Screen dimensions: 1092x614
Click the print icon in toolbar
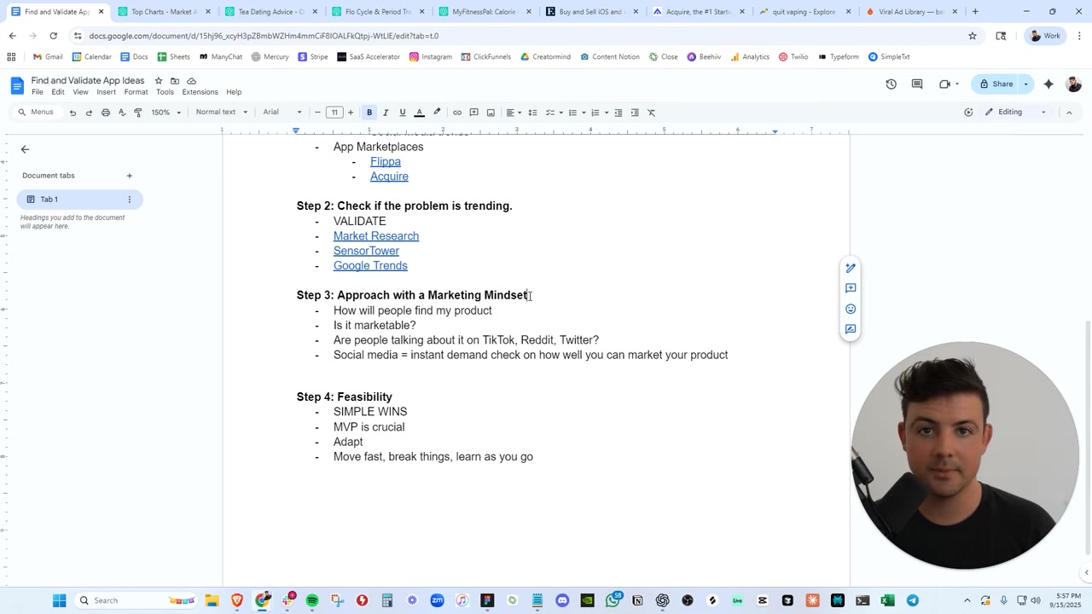point(106,113)
